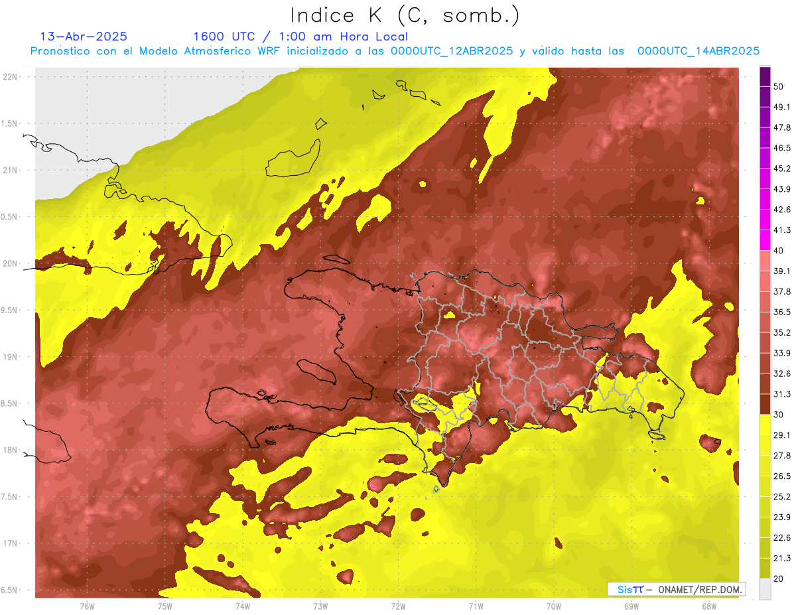Viewport: 796px width, 615px height.
Task: Click the title "Indice K (C, somb.)"
Action: click(x=405, y=15)
